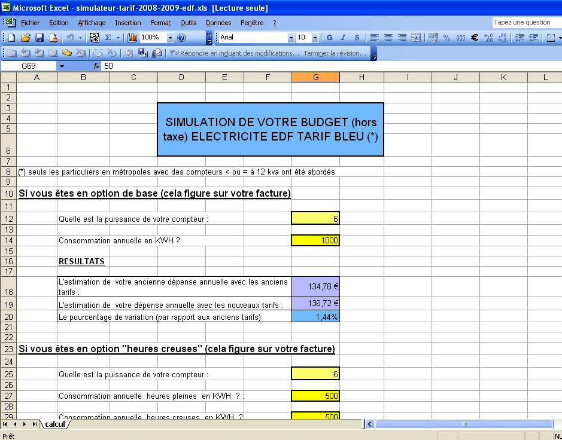Apply the percent style format
The width and height of the screenshot is (562, 440).
pos(446,38)
